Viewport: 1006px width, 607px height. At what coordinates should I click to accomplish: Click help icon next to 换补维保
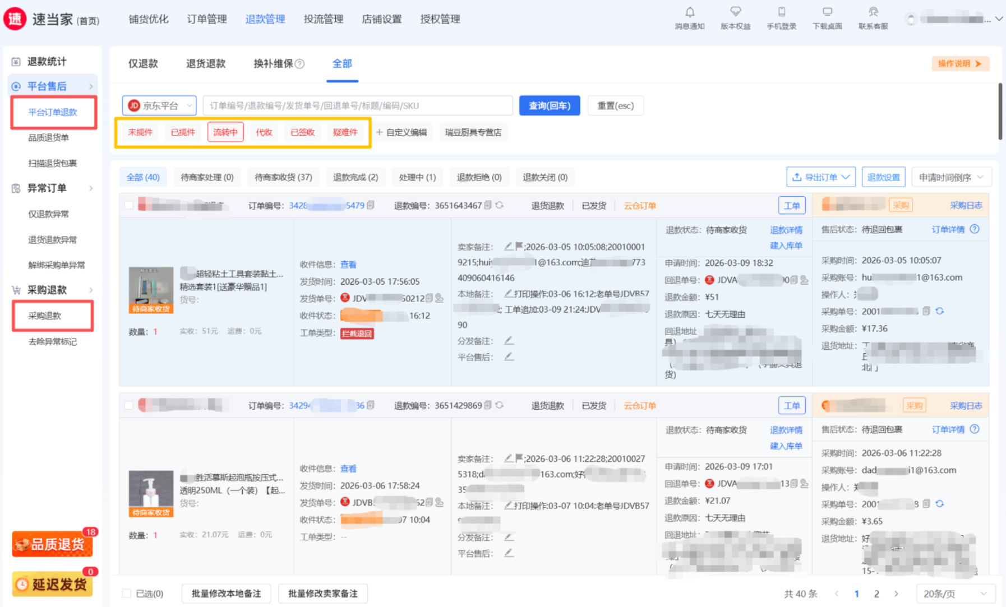pos(300,64)
